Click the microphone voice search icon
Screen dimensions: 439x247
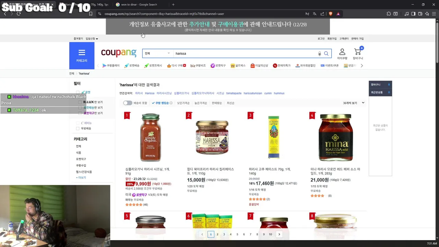coord(319,54)
